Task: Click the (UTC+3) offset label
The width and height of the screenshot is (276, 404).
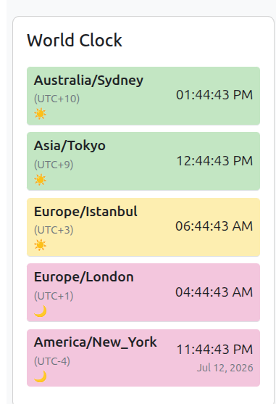Action: (54, 230)
